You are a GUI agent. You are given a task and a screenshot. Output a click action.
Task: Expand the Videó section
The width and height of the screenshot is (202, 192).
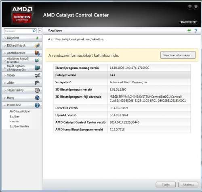(x=5, y=75)
